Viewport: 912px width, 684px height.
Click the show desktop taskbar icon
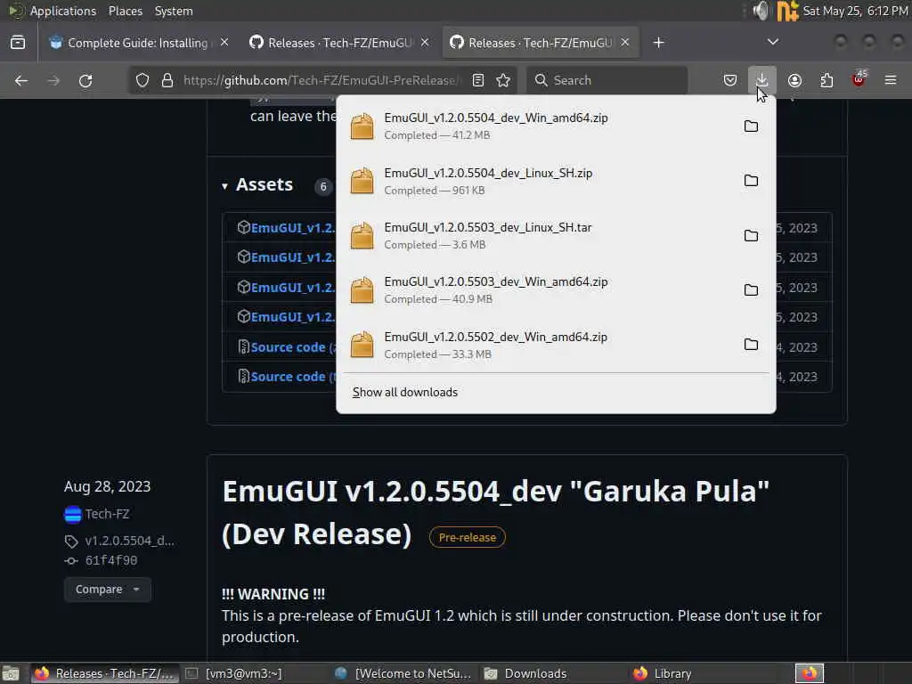tap(11, 673)
